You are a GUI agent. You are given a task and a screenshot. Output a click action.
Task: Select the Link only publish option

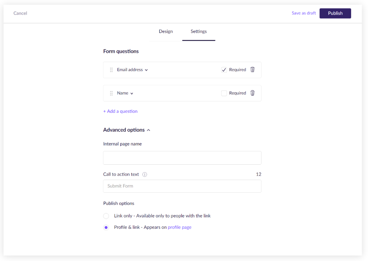pos(106,216)
